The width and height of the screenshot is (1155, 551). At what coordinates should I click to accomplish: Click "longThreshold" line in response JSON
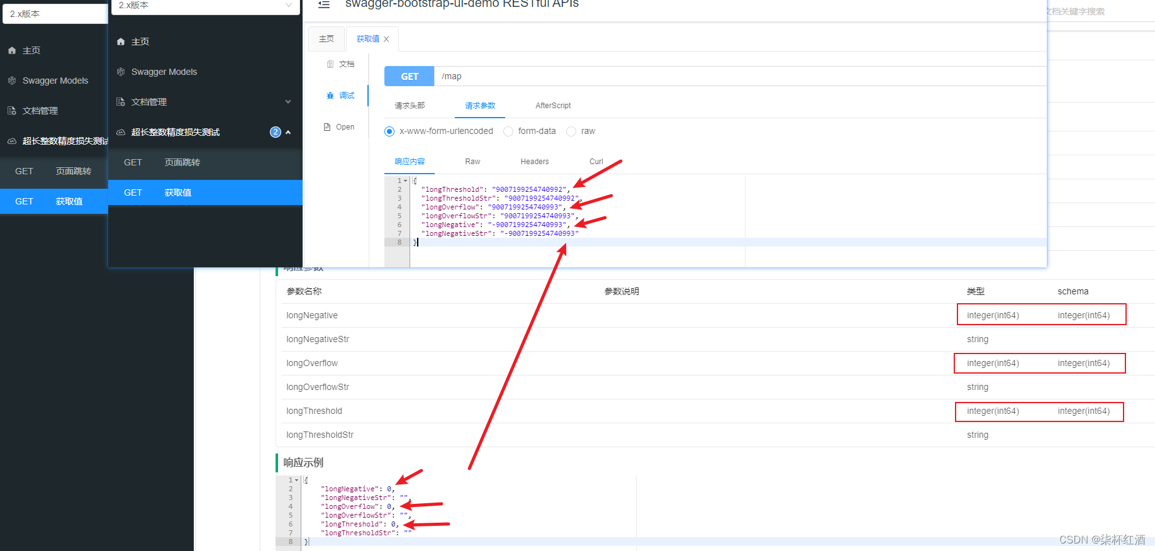[x=495, y=189]
